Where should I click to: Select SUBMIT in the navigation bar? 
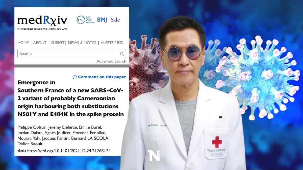(x=58, y=43)
